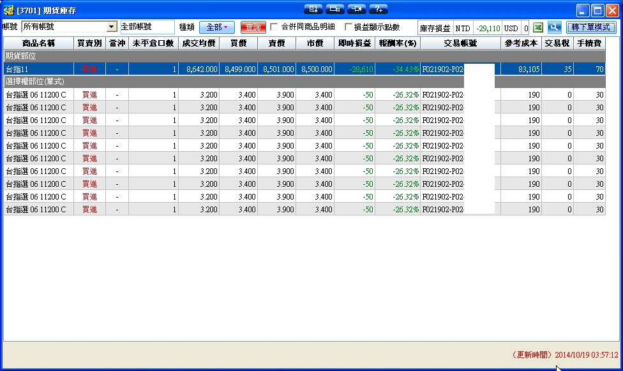Click the 當沖 column header
This screenshot has width=623, height=371.
click(x=117, y=43)
